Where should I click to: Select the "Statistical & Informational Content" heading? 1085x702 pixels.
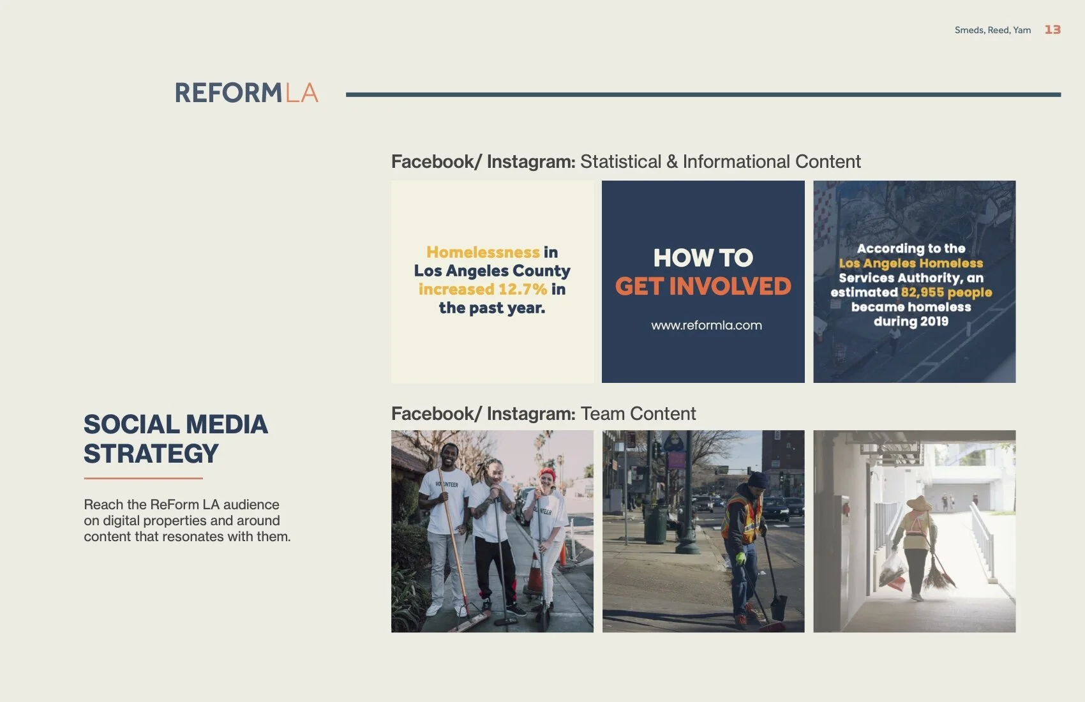pyautogui.click(x=721, y=161)
